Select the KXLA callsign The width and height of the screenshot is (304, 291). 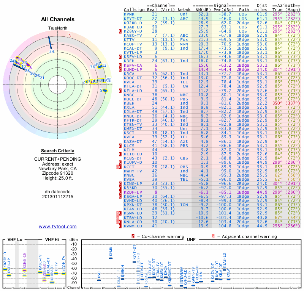click(x=128, y=107)
